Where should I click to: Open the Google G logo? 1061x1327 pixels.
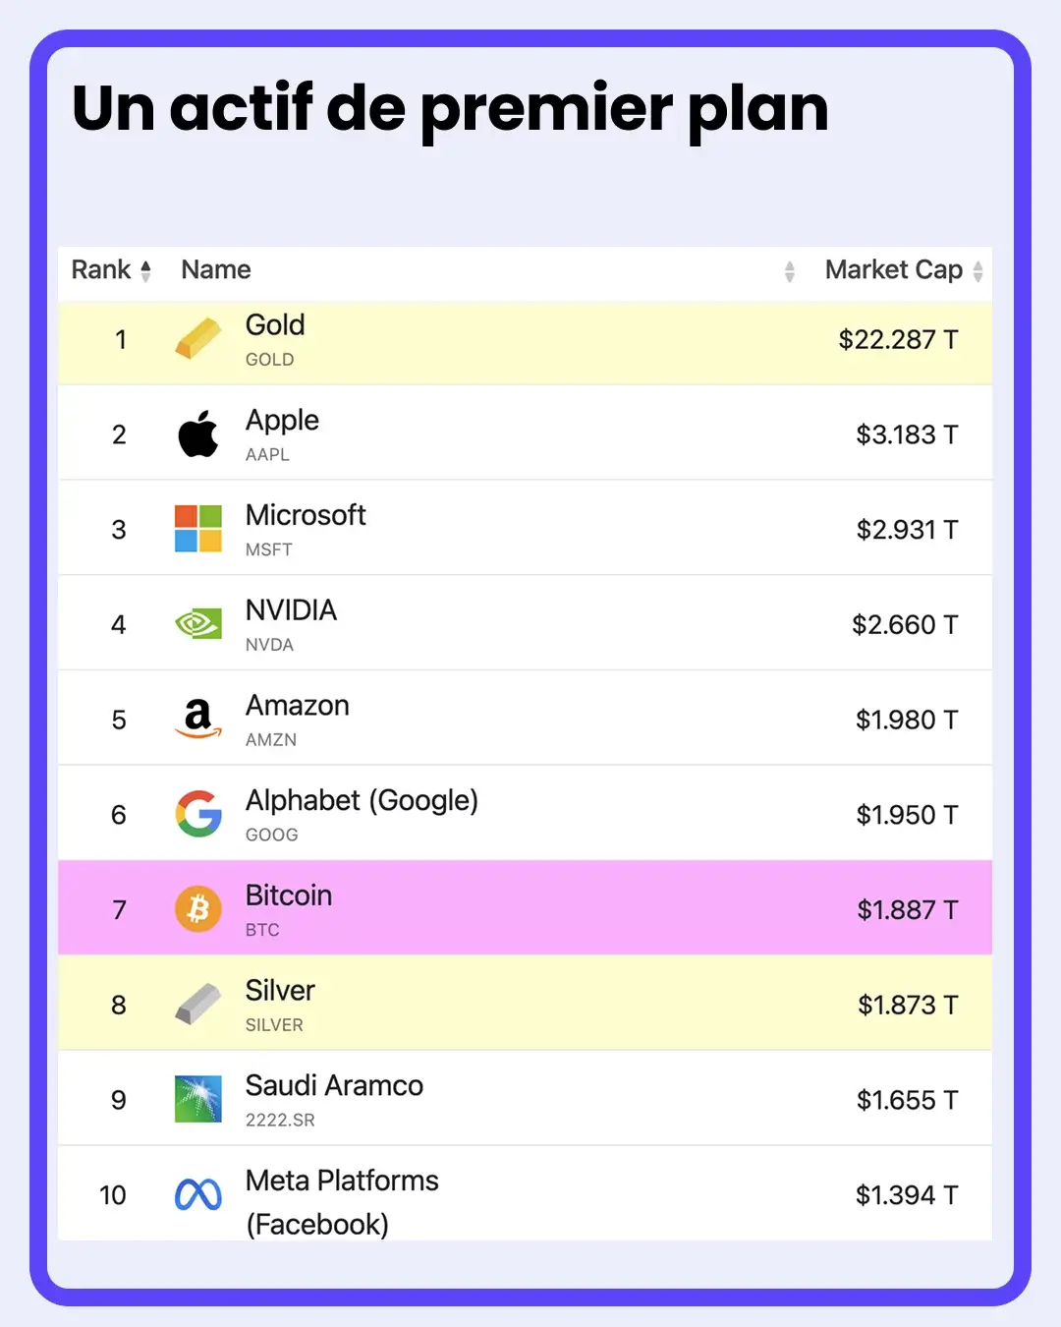(198, 814)
